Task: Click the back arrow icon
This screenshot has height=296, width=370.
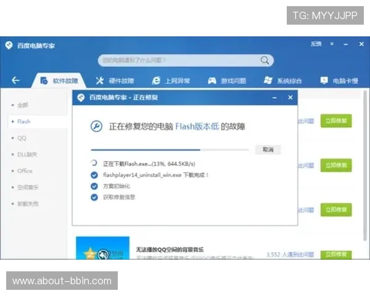Action: [15, 80]
